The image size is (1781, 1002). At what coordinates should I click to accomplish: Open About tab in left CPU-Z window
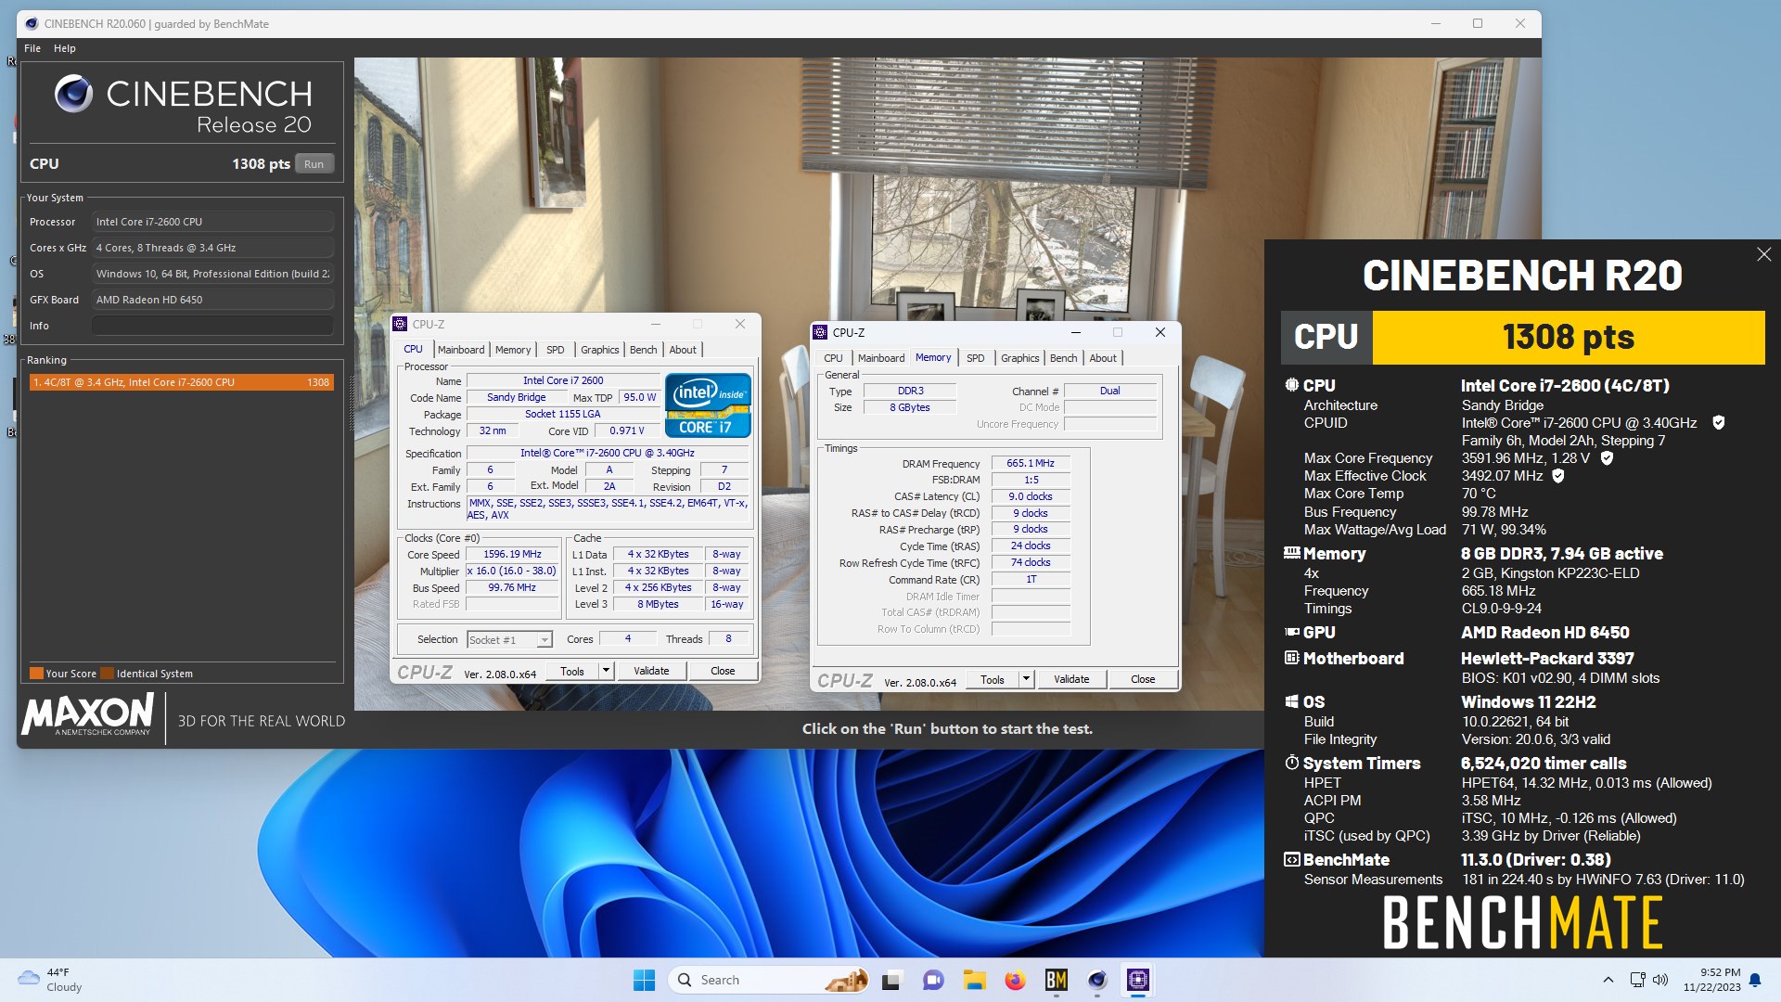coord(683,350)
